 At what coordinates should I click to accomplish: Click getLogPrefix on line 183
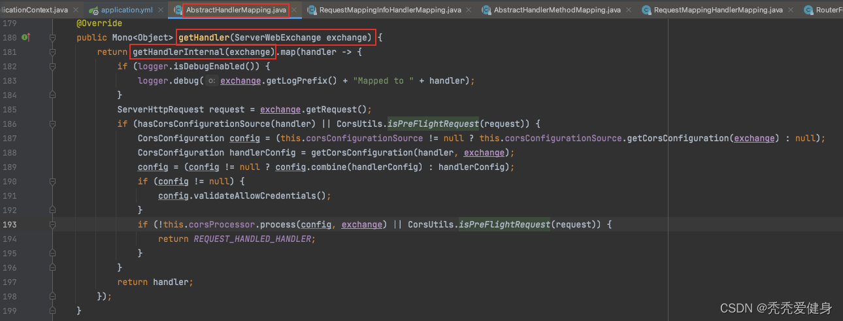(x=296, y=81)
